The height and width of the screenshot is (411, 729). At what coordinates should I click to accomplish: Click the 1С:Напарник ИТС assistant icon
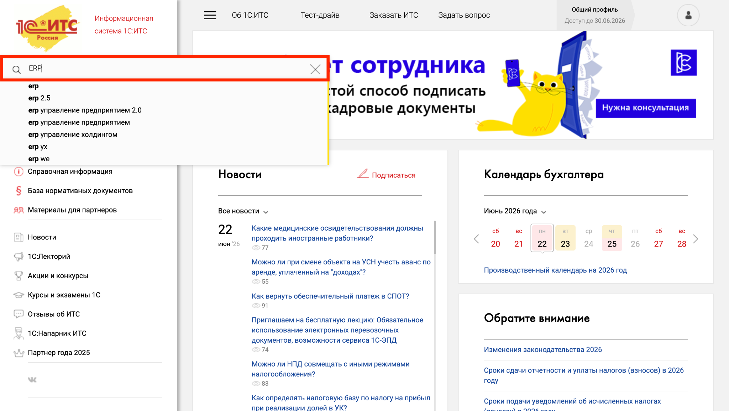(x=19, y=333)
